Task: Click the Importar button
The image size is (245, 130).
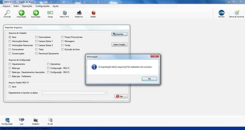Action: click(119, 34)
